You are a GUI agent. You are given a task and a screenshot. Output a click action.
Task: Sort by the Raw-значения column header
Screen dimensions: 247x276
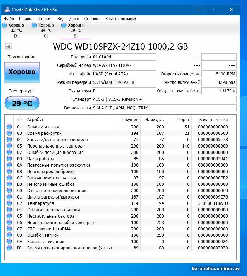click(211, 120)
